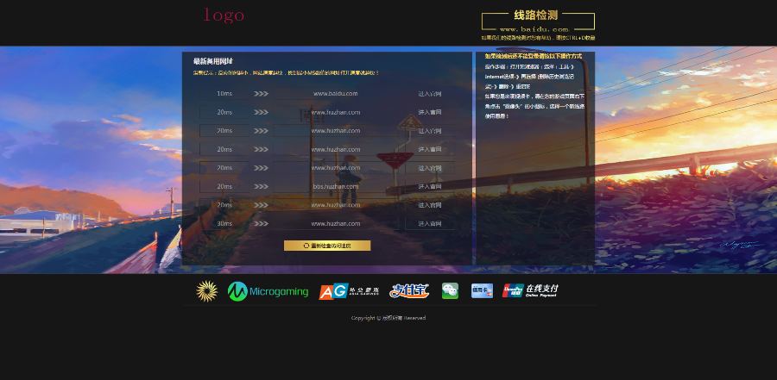The height and width of the screenshot is (380, 777).
Task: Click the Microgaming logo
Action: coord(268,291)
